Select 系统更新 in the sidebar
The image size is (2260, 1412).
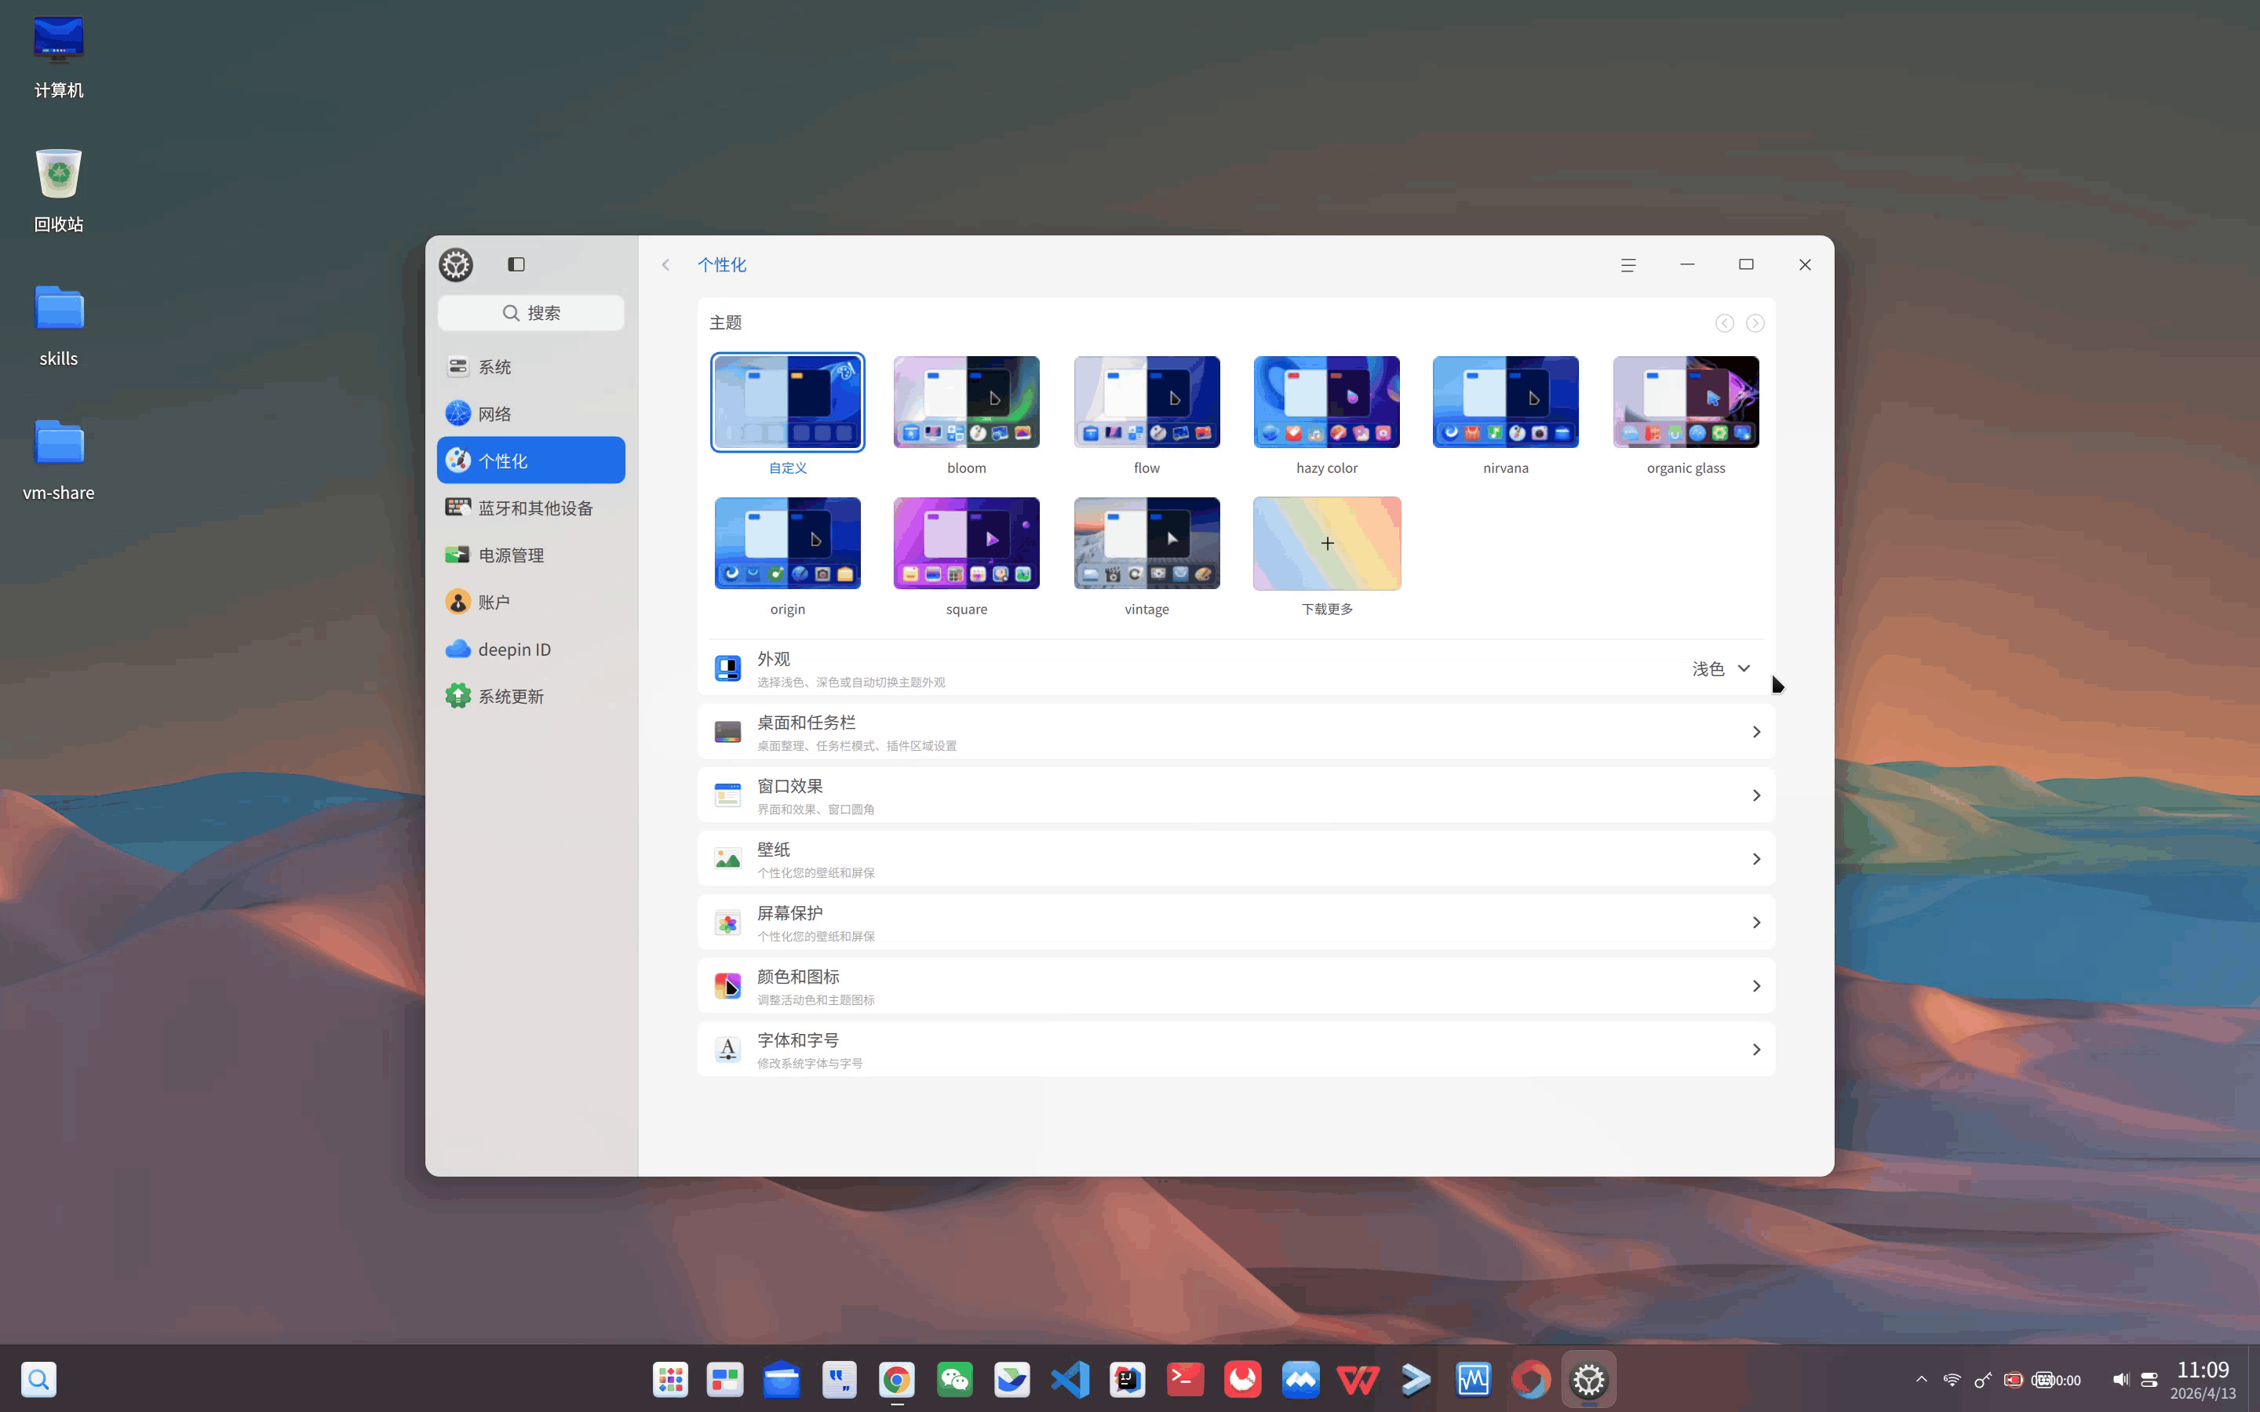pyautogui.click(x=530, y=697)
